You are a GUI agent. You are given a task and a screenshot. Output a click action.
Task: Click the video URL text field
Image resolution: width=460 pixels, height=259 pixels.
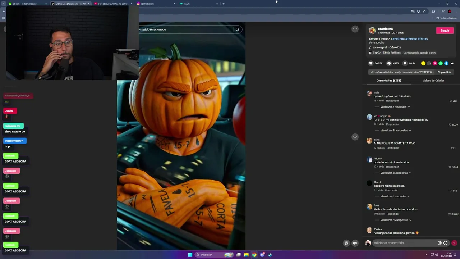(x=402, y=72)
